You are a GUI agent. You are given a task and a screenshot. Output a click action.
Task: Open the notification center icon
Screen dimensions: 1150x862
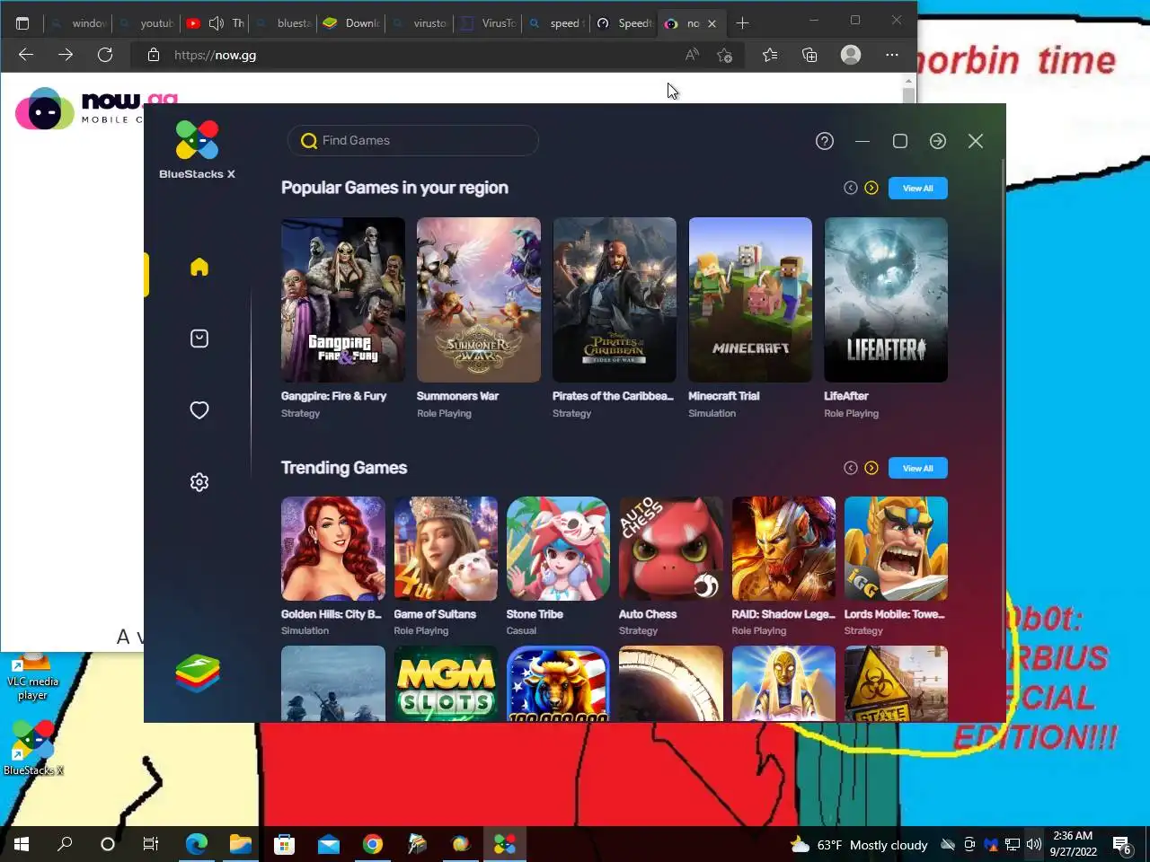click(x=1122, y=845)
